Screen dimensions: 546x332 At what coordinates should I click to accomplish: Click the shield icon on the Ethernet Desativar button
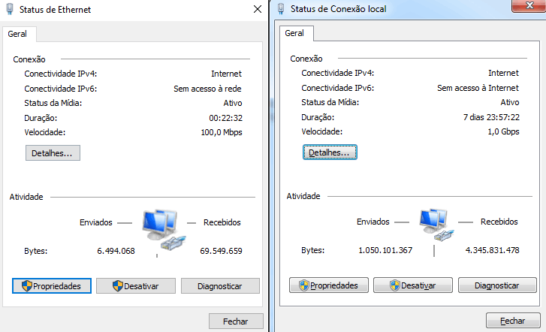[x=118, y=286]
